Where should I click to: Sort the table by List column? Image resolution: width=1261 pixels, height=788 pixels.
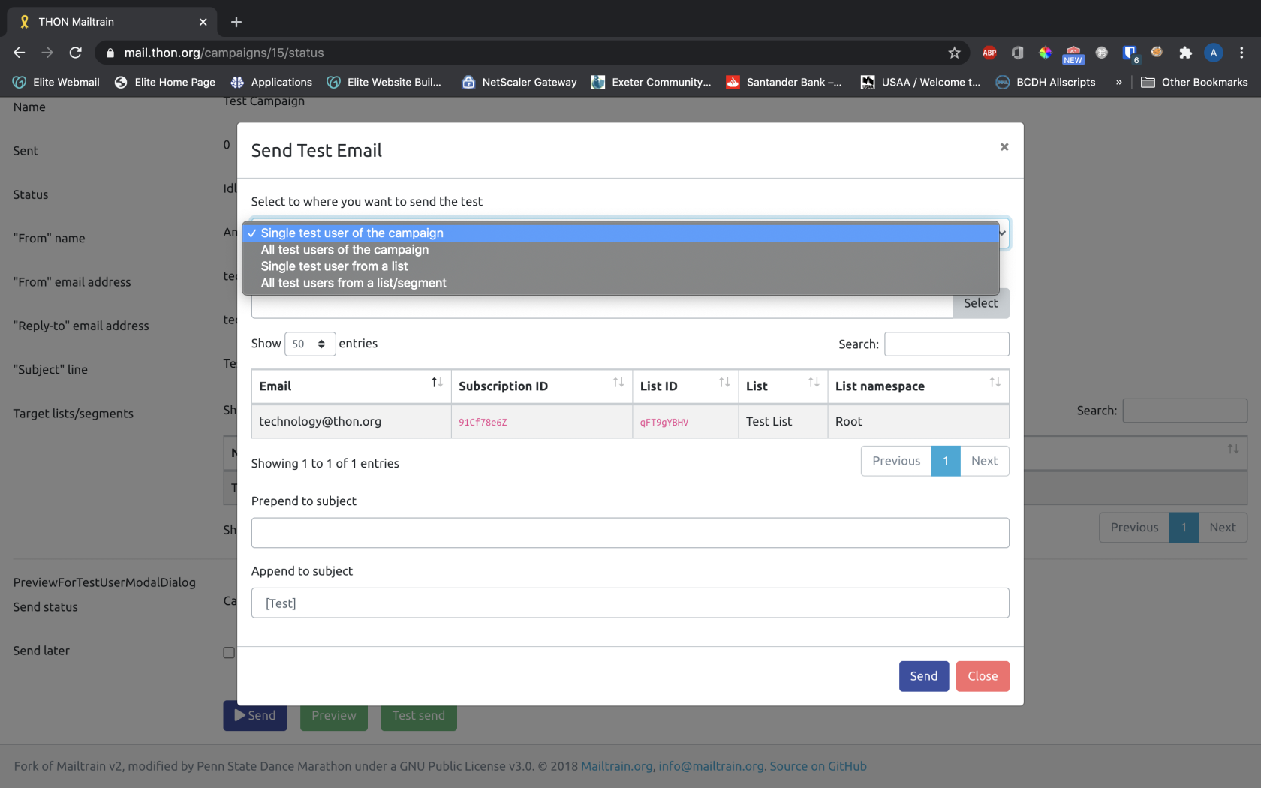783,386
